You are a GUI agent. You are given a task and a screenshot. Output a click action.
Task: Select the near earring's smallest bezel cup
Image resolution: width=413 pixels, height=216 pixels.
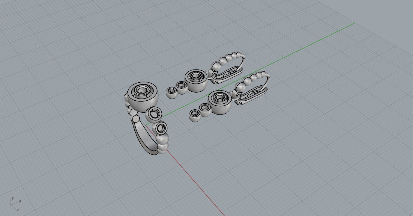coord(195,116)
